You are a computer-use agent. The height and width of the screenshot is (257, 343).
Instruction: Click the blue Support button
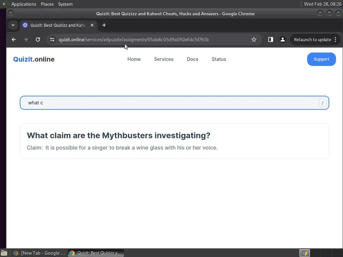click(x=321, y=59)
